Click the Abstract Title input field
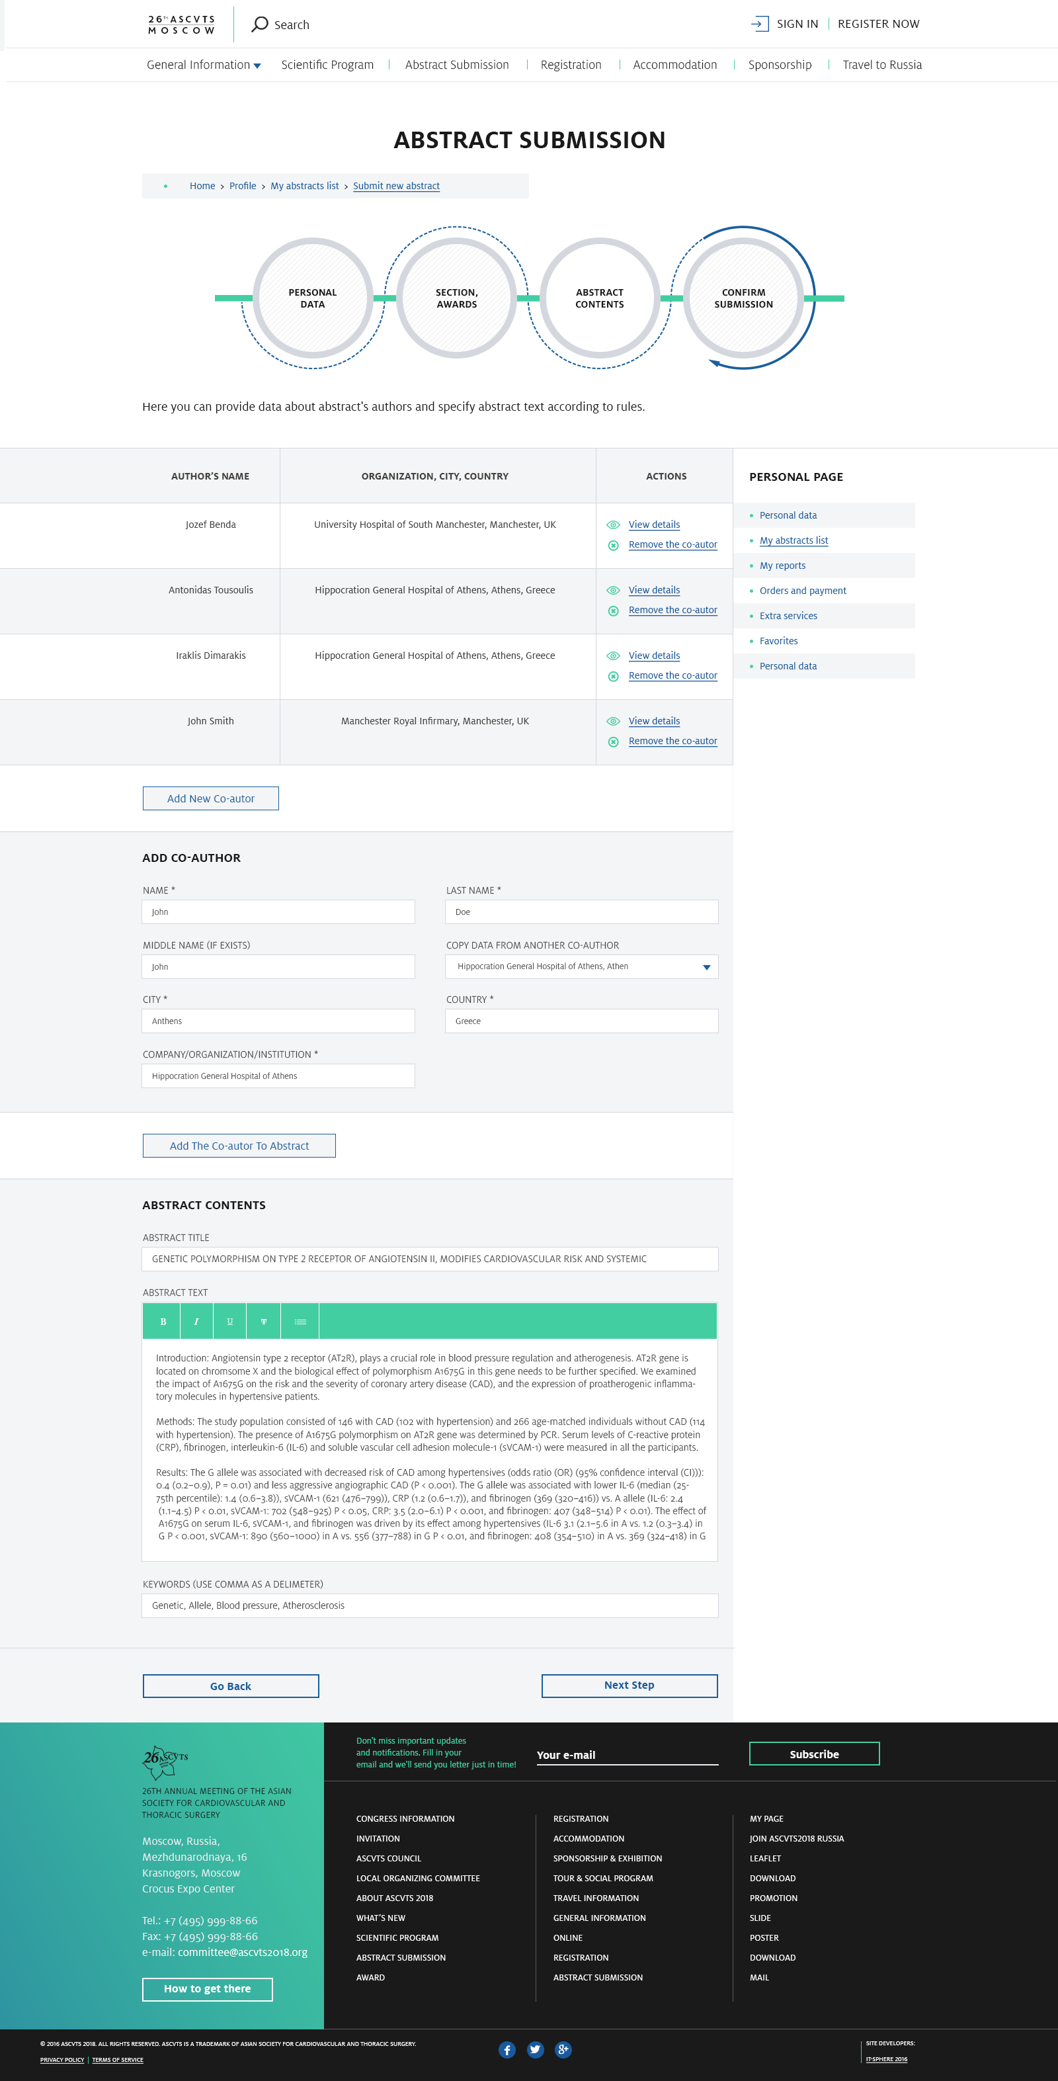The width and height of the screenshot is (1058, 2081). (430, 1259)
